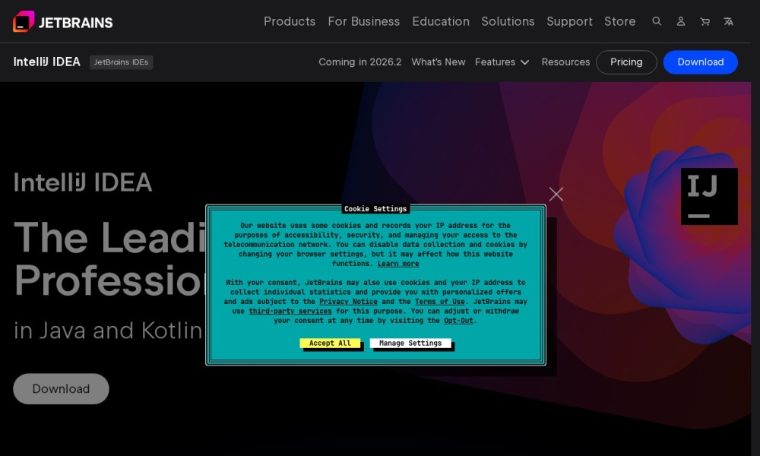
Task: Open the Resources link
Action: (565, 62)
